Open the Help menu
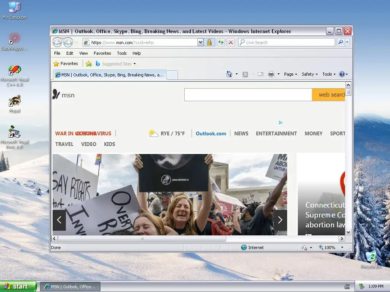Image resolution: width=390 pixels, height=292 pixels. [137, 53]
